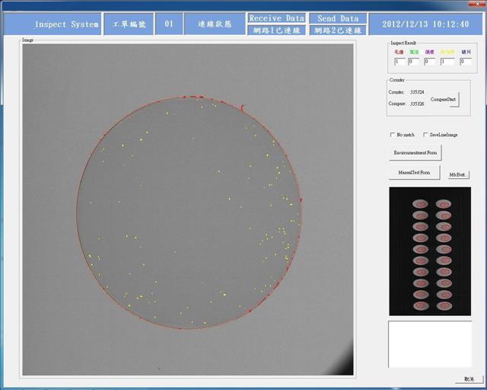This screenshot has width=487, height=390.
Task: Click the Receive Data header
Action: click(276, 18)
